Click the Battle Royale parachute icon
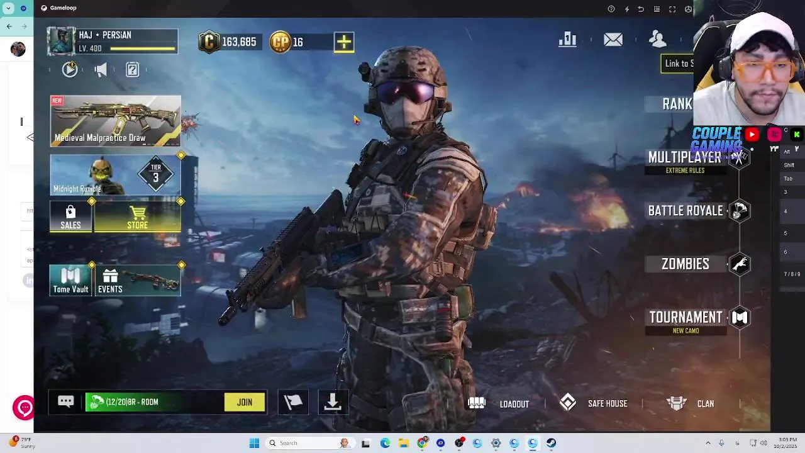The height and width of the screenshot is (453, 805). [x=740, y=211]
